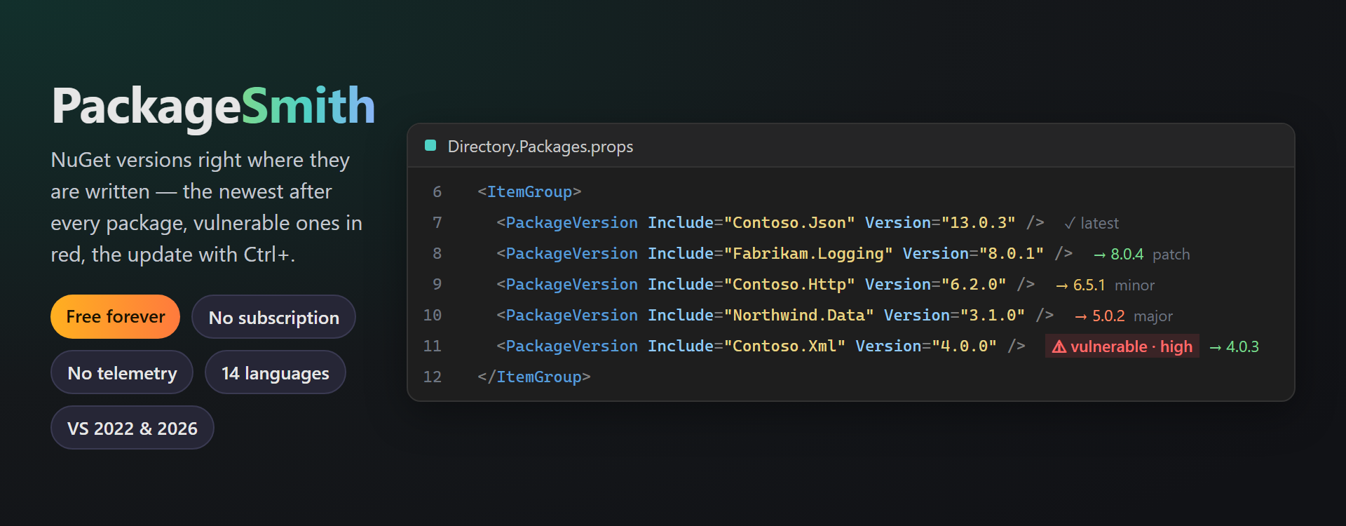Click the "vulnerable · high" badge
Image resolution: width=1346 pixels, height=526 pixels.
(1122, 346)
